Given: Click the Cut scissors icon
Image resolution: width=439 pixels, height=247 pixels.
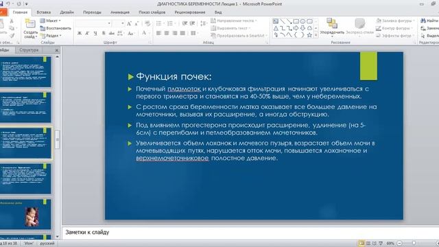Looking at the screenshot, I should point(12,21).
